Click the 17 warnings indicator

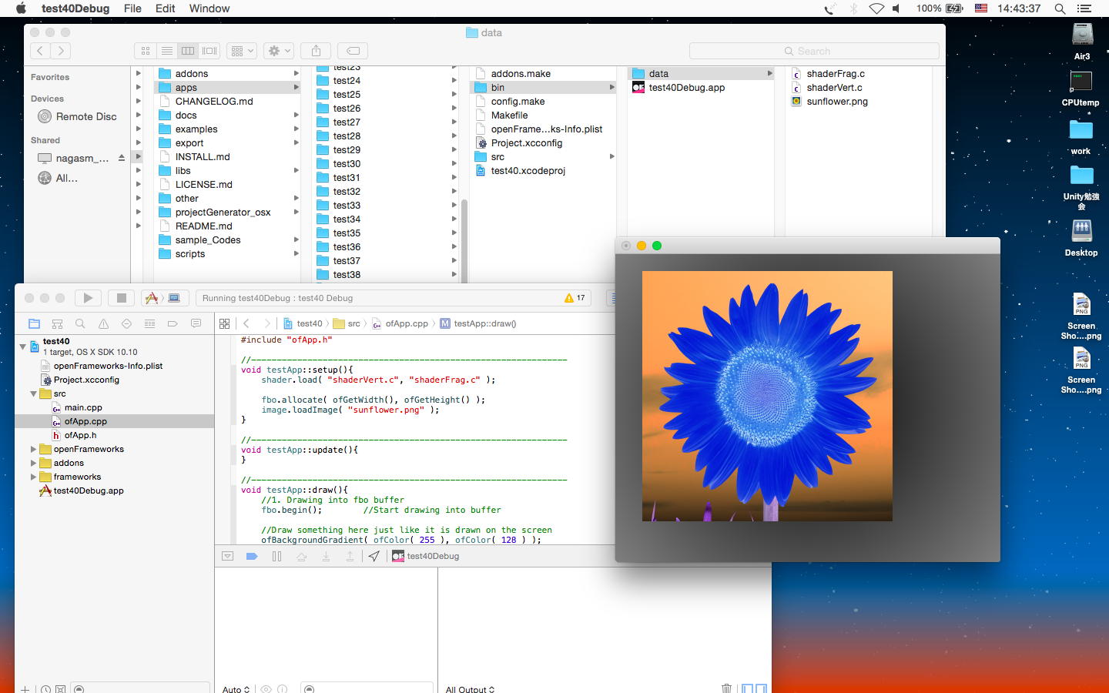click(575, 298)
